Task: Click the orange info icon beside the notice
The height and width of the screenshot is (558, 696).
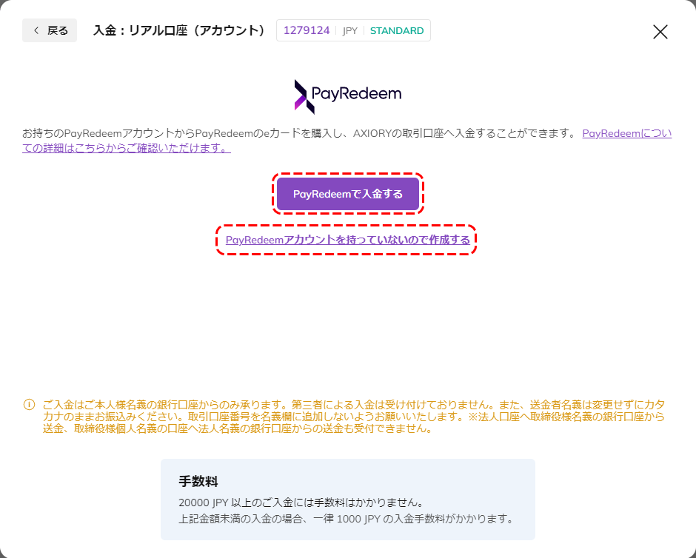Action: tap(29, 405)
